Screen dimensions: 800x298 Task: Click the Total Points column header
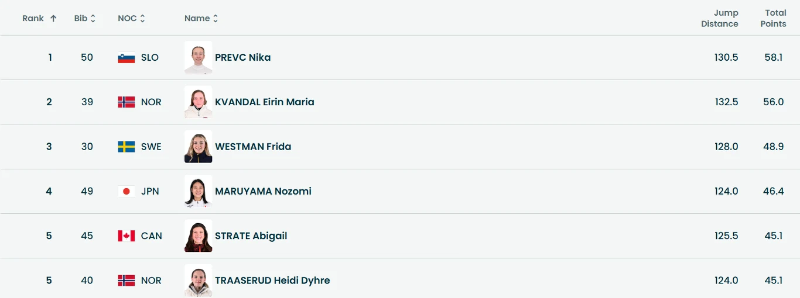coord(773,18)
